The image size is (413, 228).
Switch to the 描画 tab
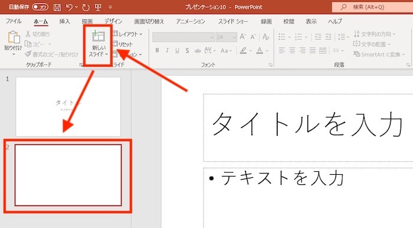coord(87,21)
